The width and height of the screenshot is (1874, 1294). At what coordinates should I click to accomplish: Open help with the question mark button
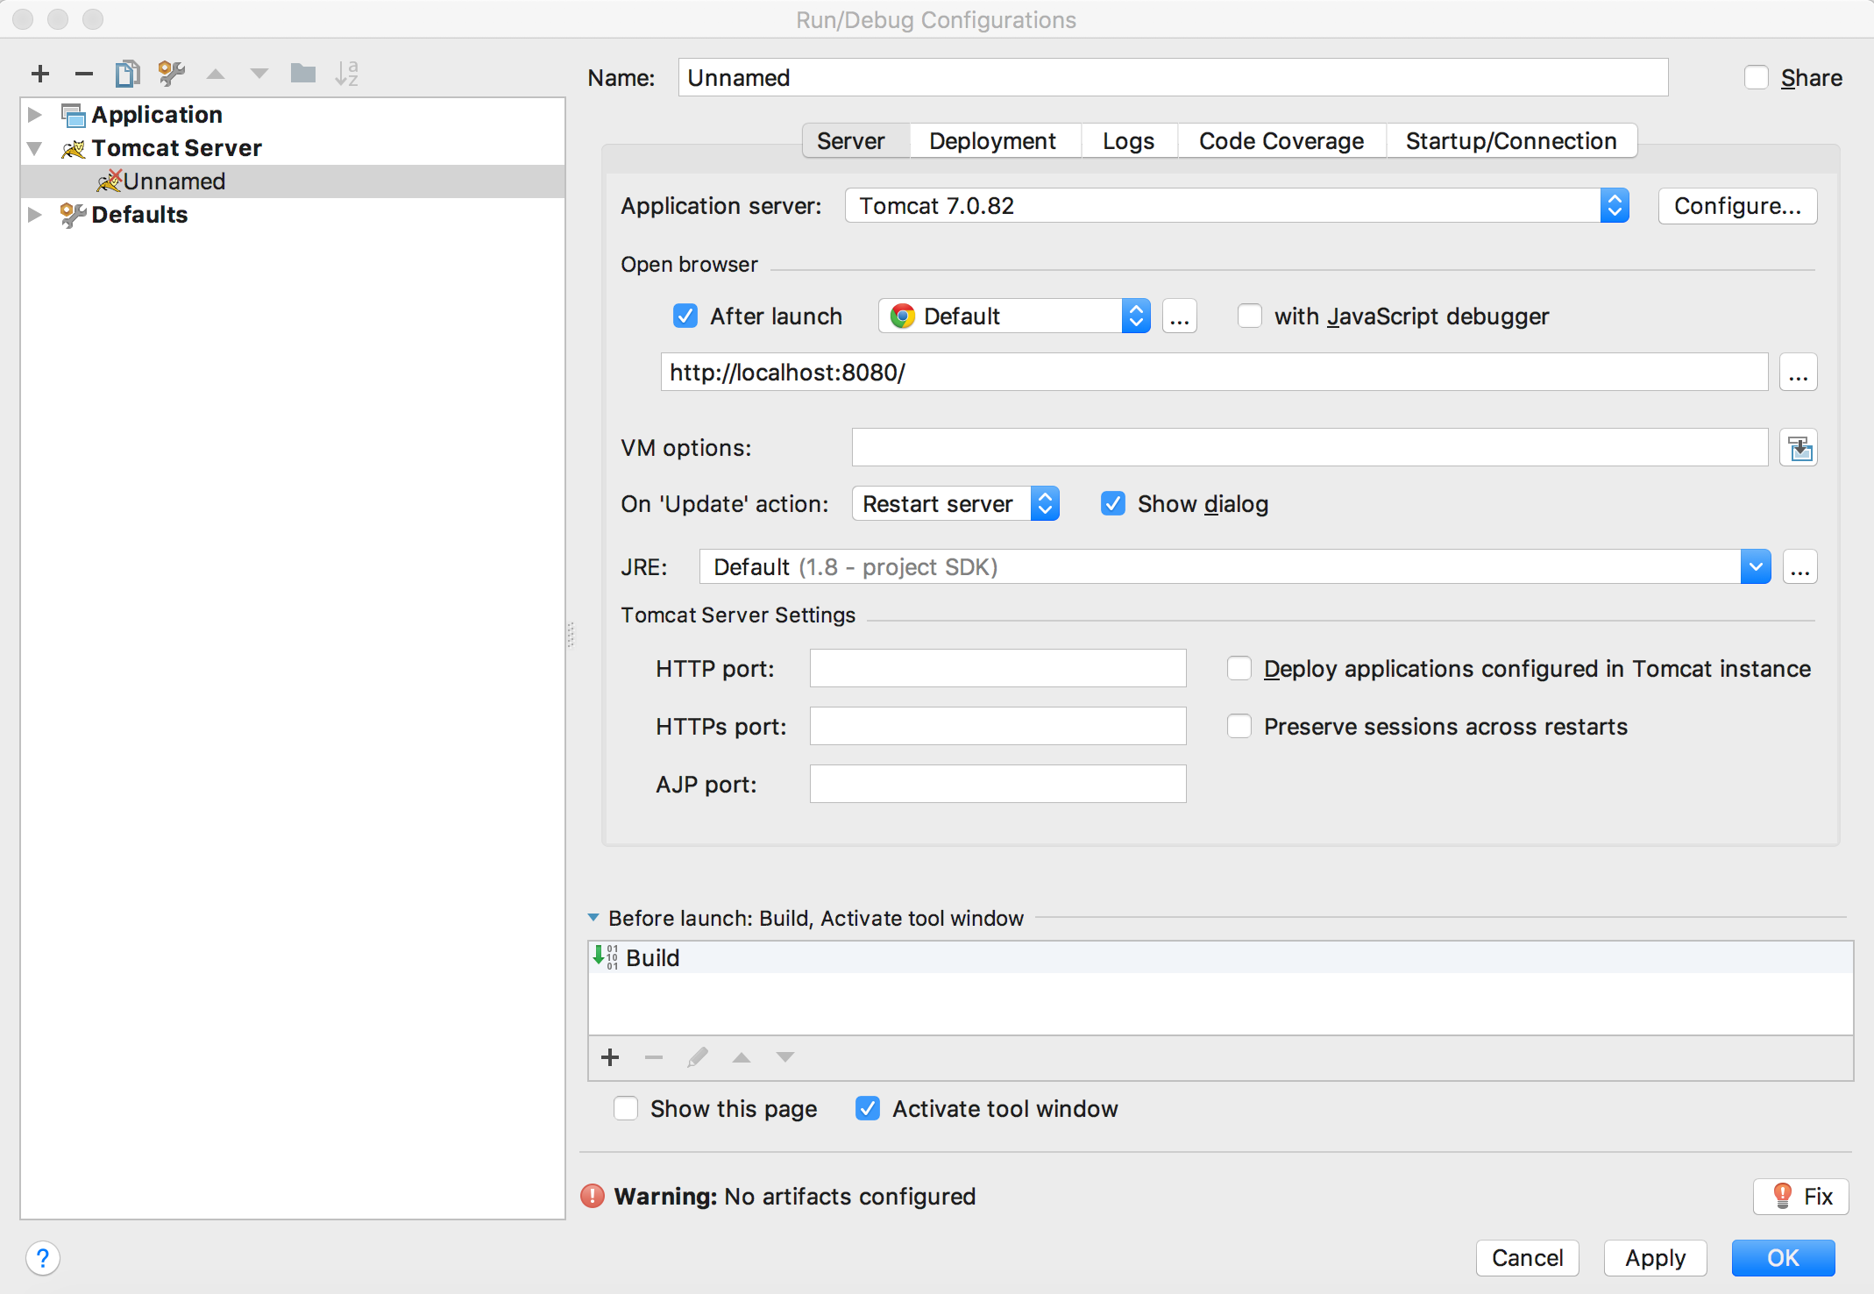(43, 1258)
